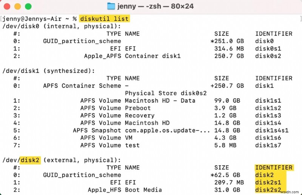The image size is (302, 195).
Task: Click the 'test' volume name
Action: coord(133,145)
